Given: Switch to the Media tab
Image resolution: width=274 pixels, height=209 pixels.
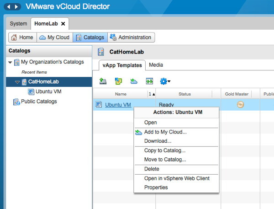Looking at the screenshot, I should click(x=156, y=65).
